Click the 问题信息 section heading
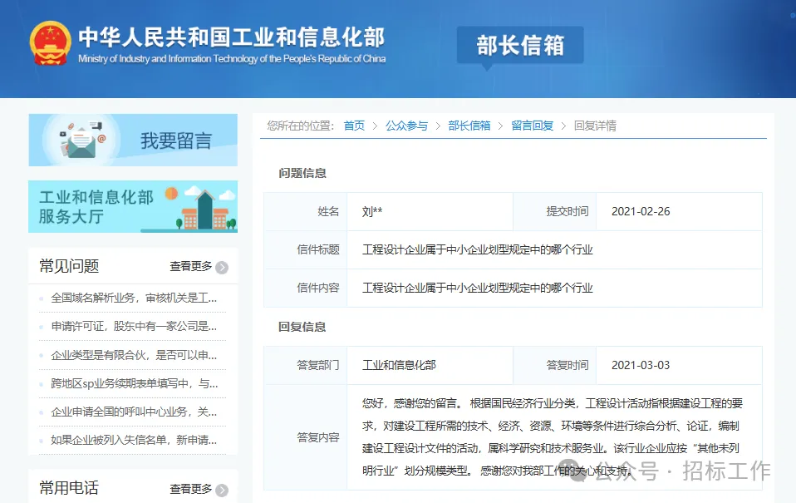Screen dimensions: 796x503 point(302,173)
